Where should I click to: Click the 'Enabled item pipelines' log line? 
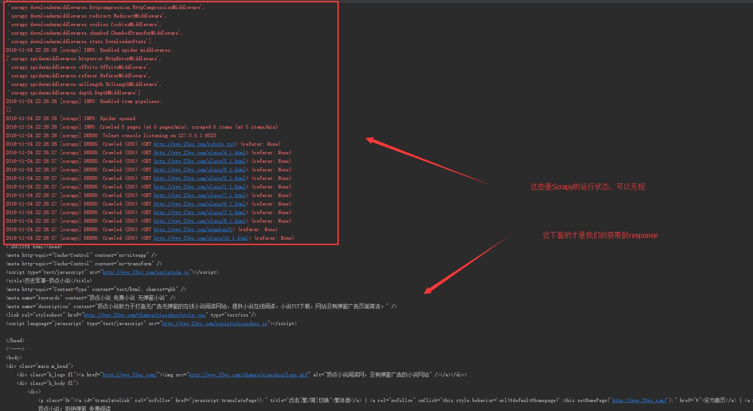[84, 101]
